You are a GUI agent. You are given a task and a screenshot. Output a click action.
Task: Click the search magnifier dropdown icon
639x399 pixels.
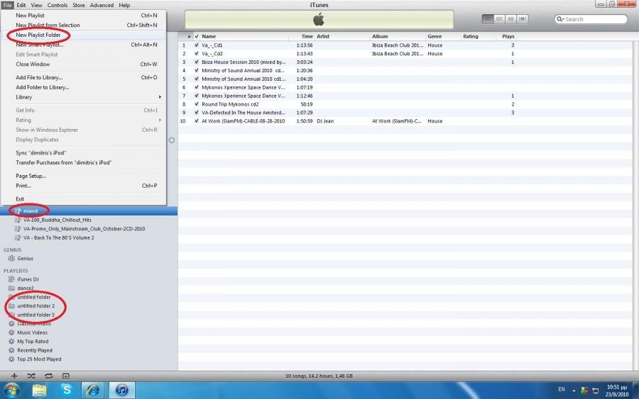tap(560, 19)
